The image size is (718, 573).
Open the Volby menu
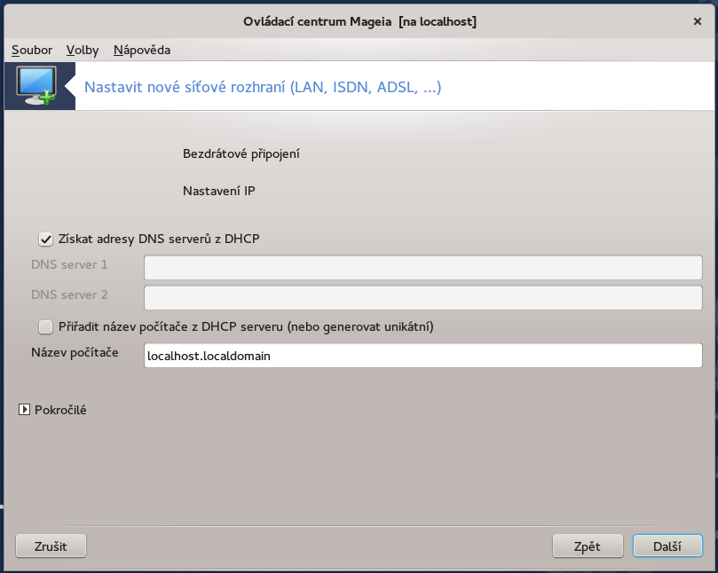click(83, 50)
